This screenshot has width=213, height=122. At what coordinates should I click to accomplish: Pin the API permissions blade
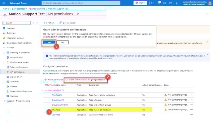pos(78,14)
